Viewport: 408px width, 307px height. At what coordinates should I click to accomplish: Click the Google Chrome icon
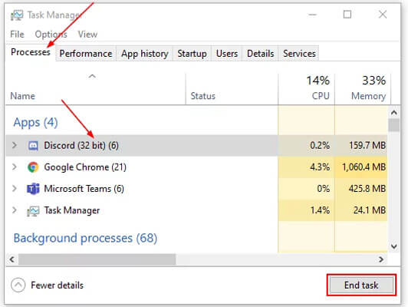click(x=33, y=167)
